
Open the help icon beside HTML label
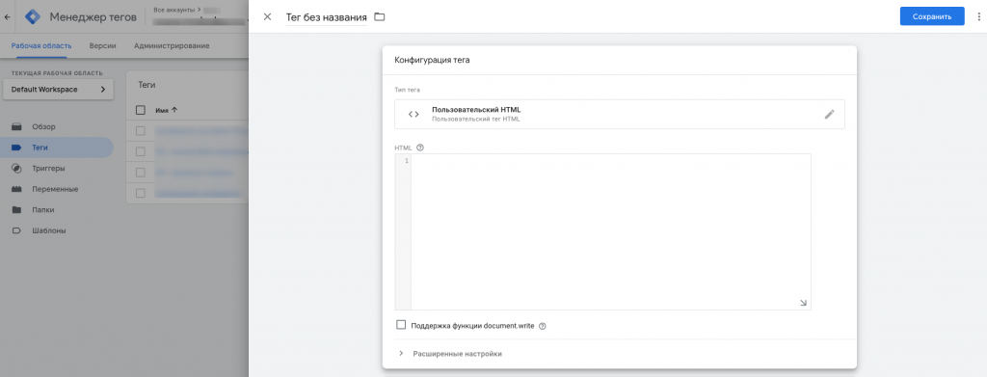(x=420, y=148)
